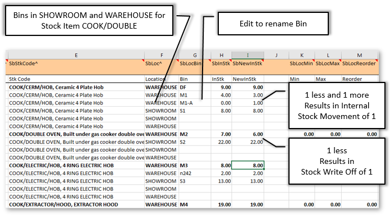Screen dimensions: 390x215
Task: Select column E header
Action: [76, 55]
